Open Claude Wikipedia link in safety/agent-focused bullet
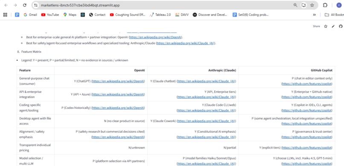344x166 pixels. pos(186,43)
